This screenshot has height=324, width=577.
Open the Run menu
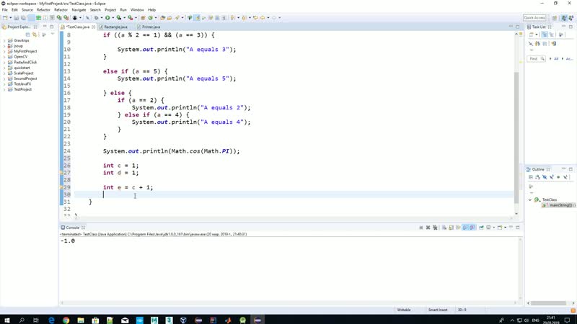(x=123, y=10)
